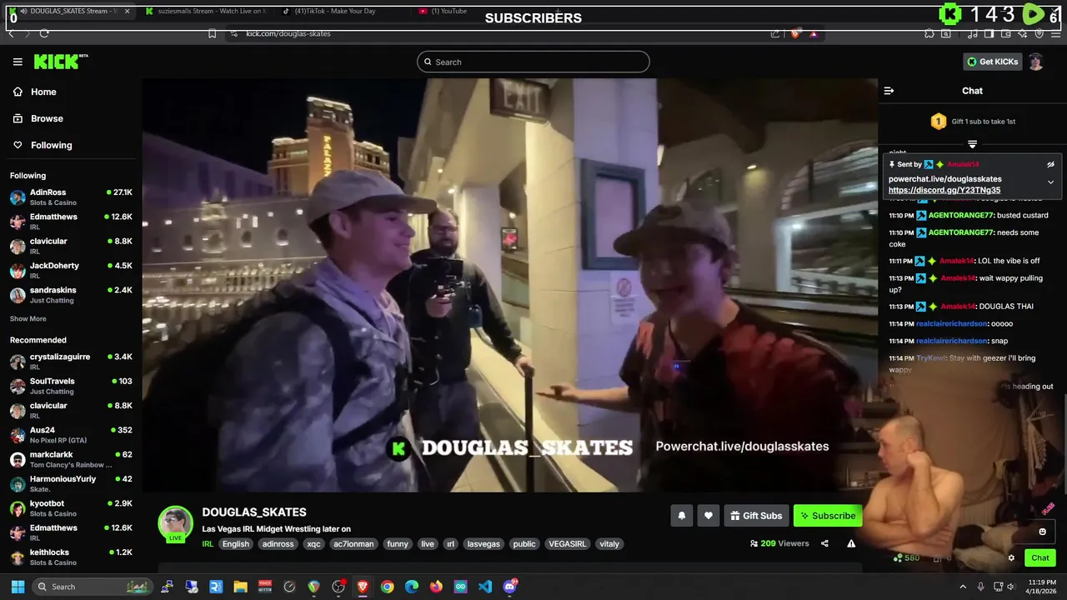The height and width of the screenshot is (600, 1067).
Task: Open Google Chrome from taskbar
Action: [x=387, y=587]
